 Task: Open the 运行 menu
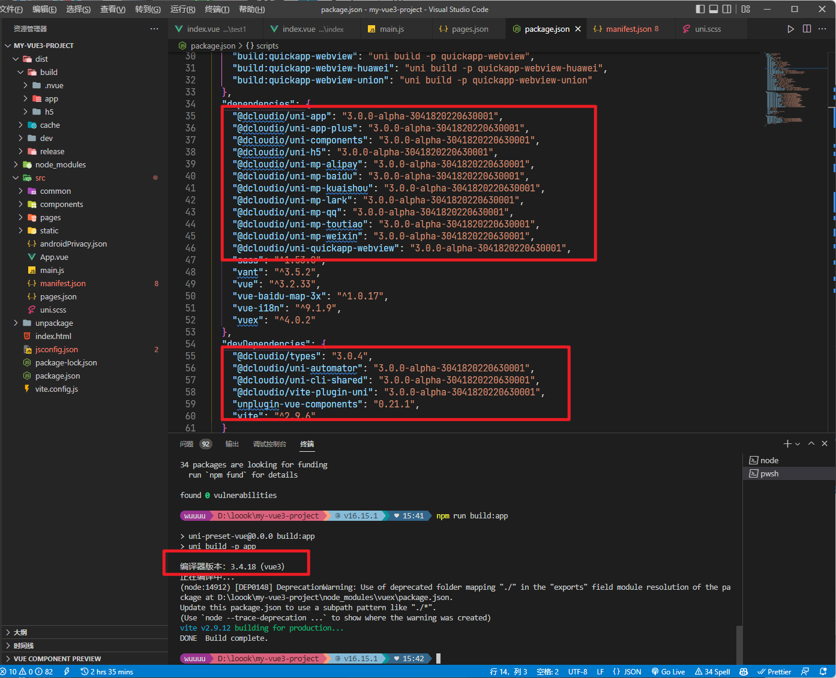[x=183, y=9]
